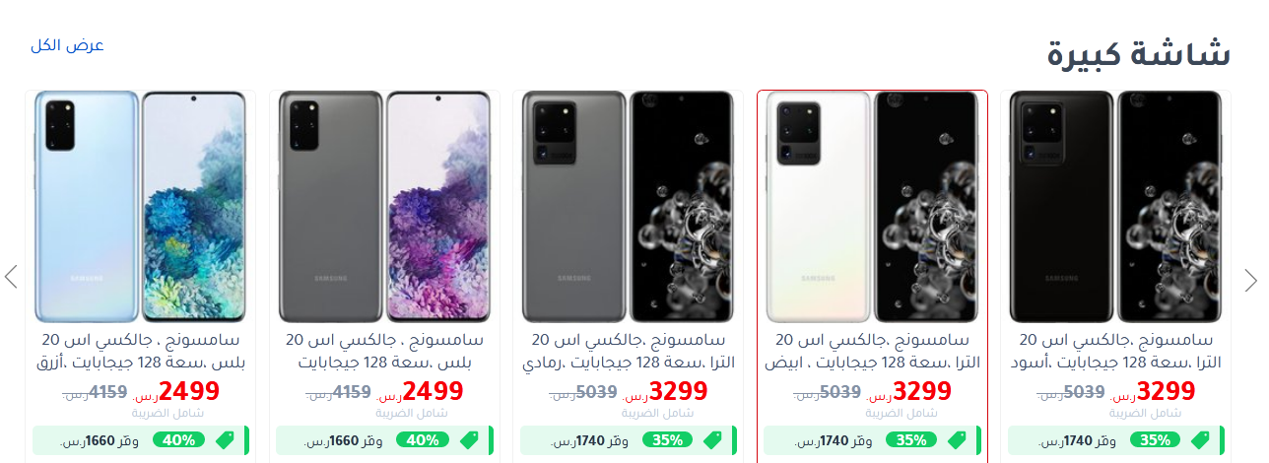Open blue Galaxy S20 Plus product image
This screenshot has height=463, width=1269.
pyautogui.click(x=140, y=207)
